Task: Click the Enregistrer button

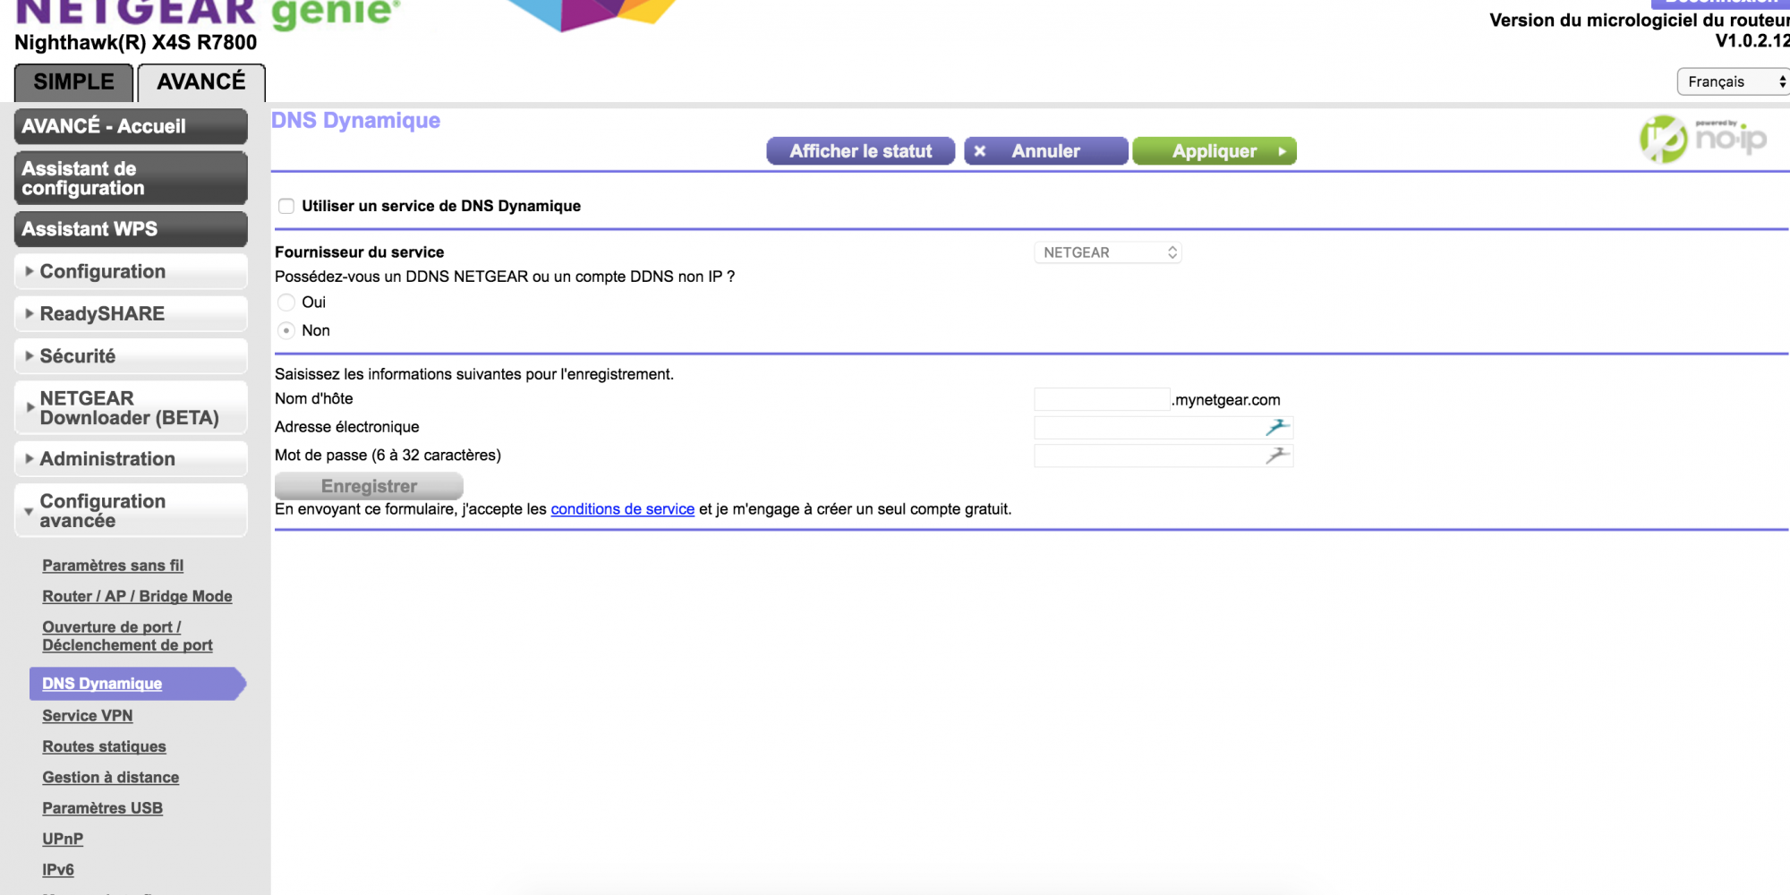Action: tap(369, 486)
